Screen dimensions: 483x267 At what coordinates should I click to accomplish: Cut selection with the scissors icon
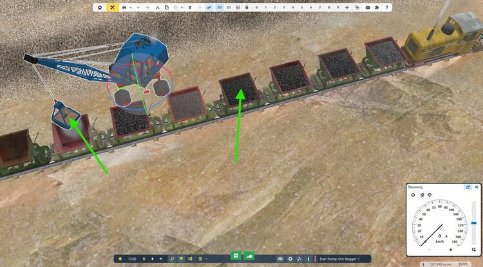click(158, 7)
